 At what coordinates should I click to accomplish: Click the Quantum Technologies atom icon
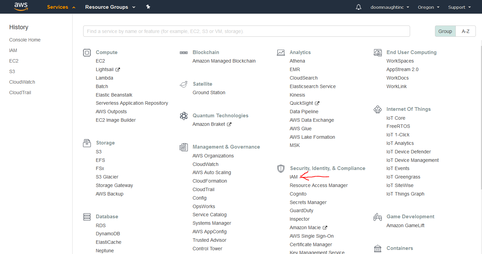(184, 116)
